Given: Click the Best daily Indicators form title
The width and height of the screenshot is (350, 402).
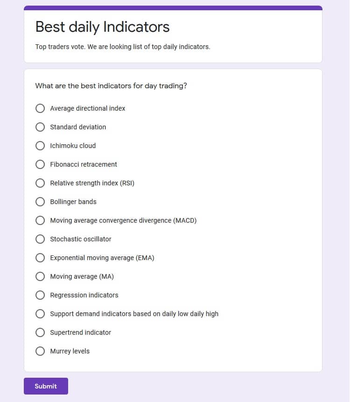Looking at the screenshot, I should (103, 27).
